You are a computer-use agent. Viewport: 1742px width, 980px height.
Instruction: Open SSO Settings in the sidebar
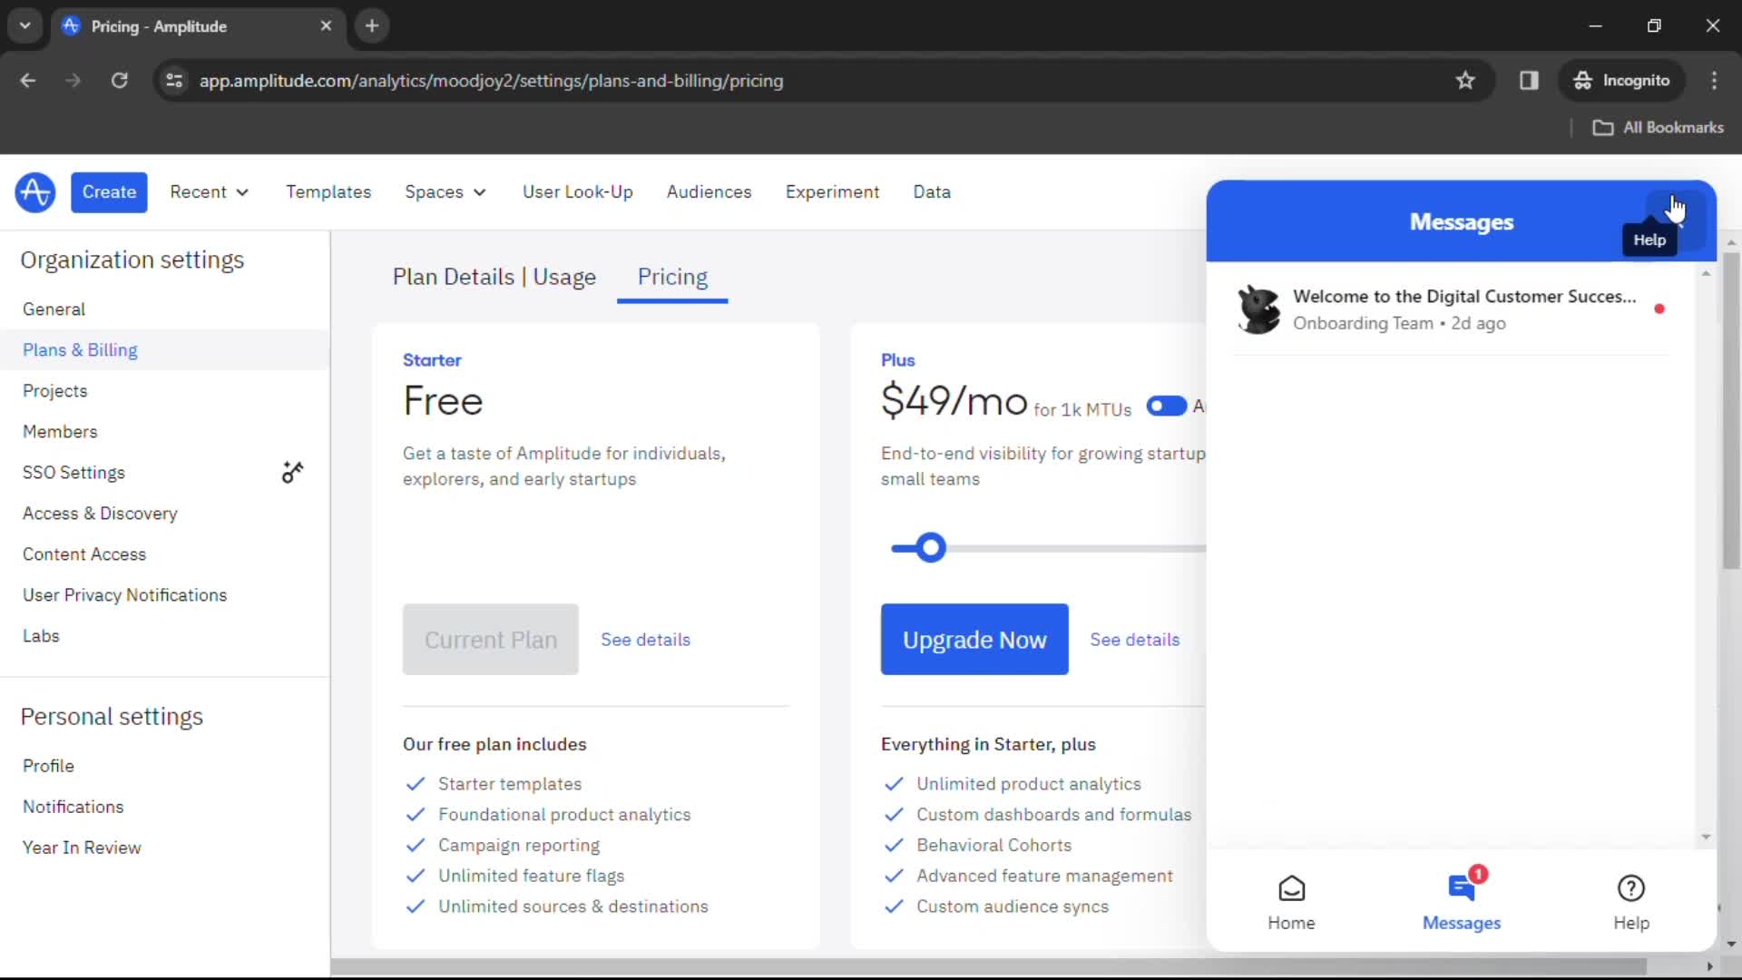(73, 473)
